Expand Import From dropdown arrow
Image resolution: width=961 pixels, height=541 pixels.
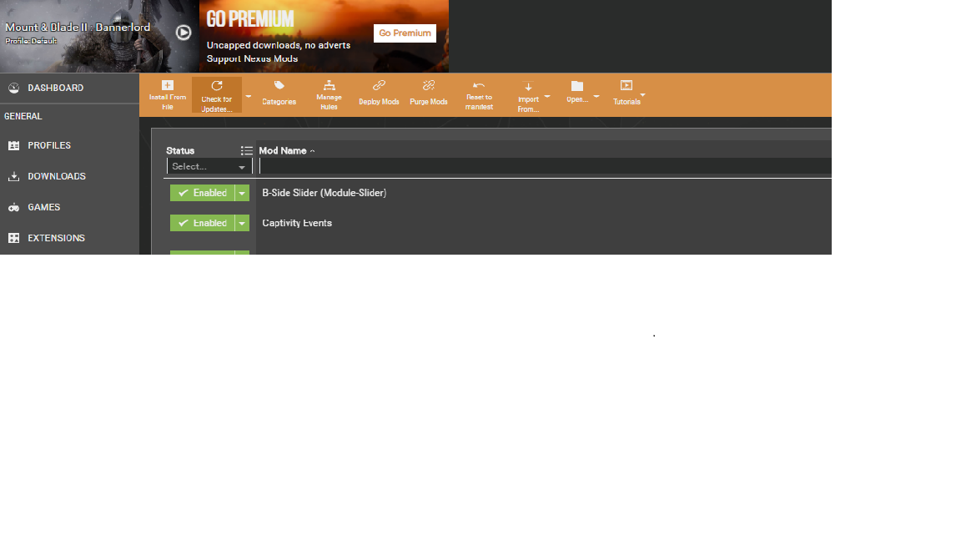point(547,96)
